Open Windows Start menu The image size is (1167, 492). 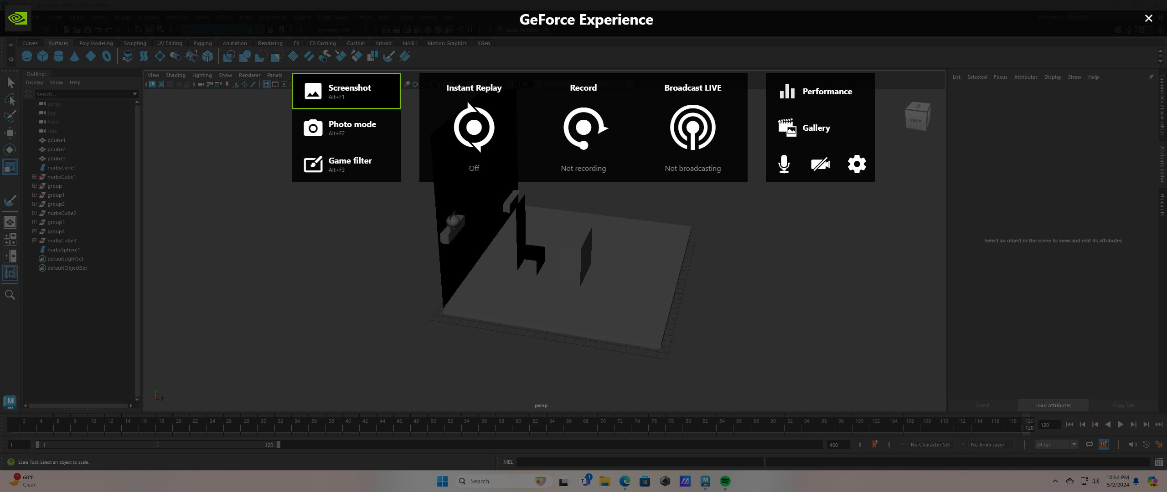tap(442, 481)
